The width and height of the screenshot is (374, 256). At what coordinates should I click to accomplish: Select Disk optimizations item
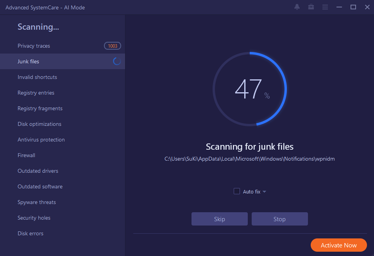coord(63,124)
